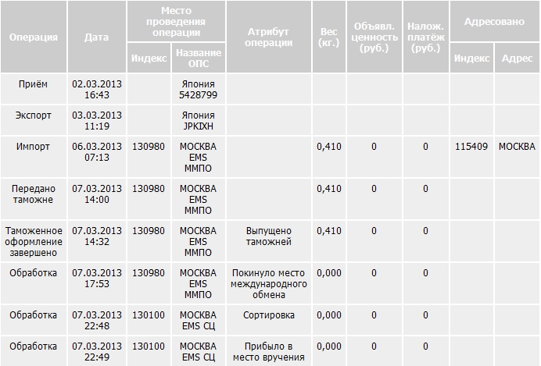Select the Налож. платёж column header
Viewport: 541px width, 366px height.
(425, 37)
